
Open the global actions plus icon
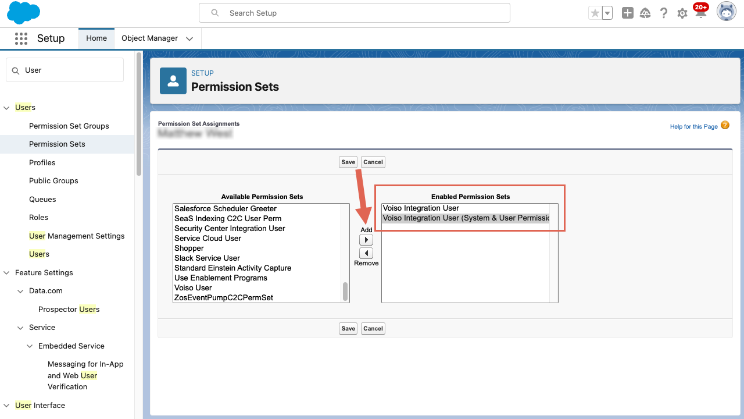[x=627, y=13]
